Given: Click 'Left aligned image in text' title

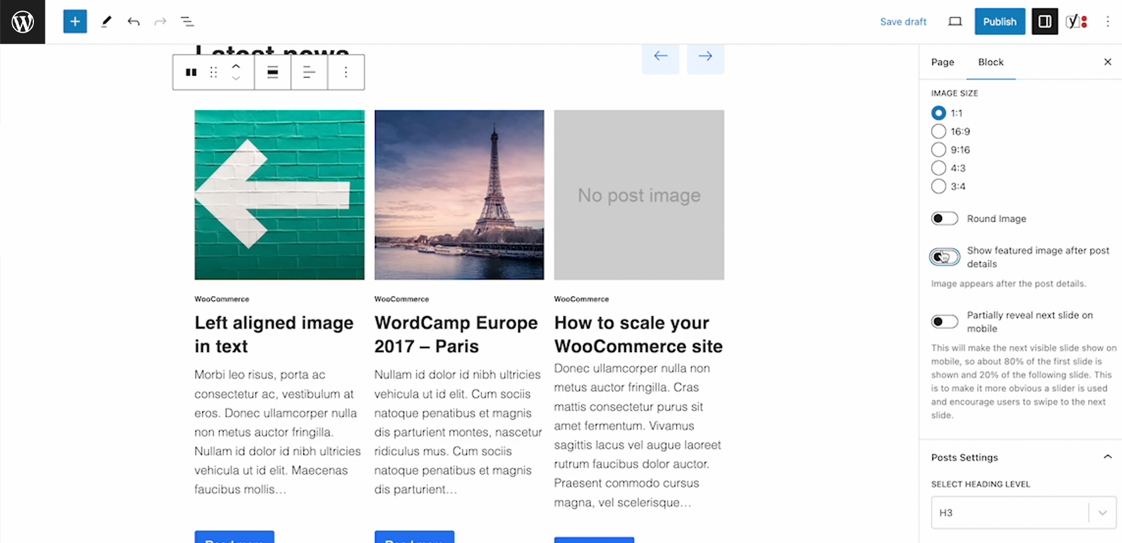Looking at the screenshot, I should 274,335.
